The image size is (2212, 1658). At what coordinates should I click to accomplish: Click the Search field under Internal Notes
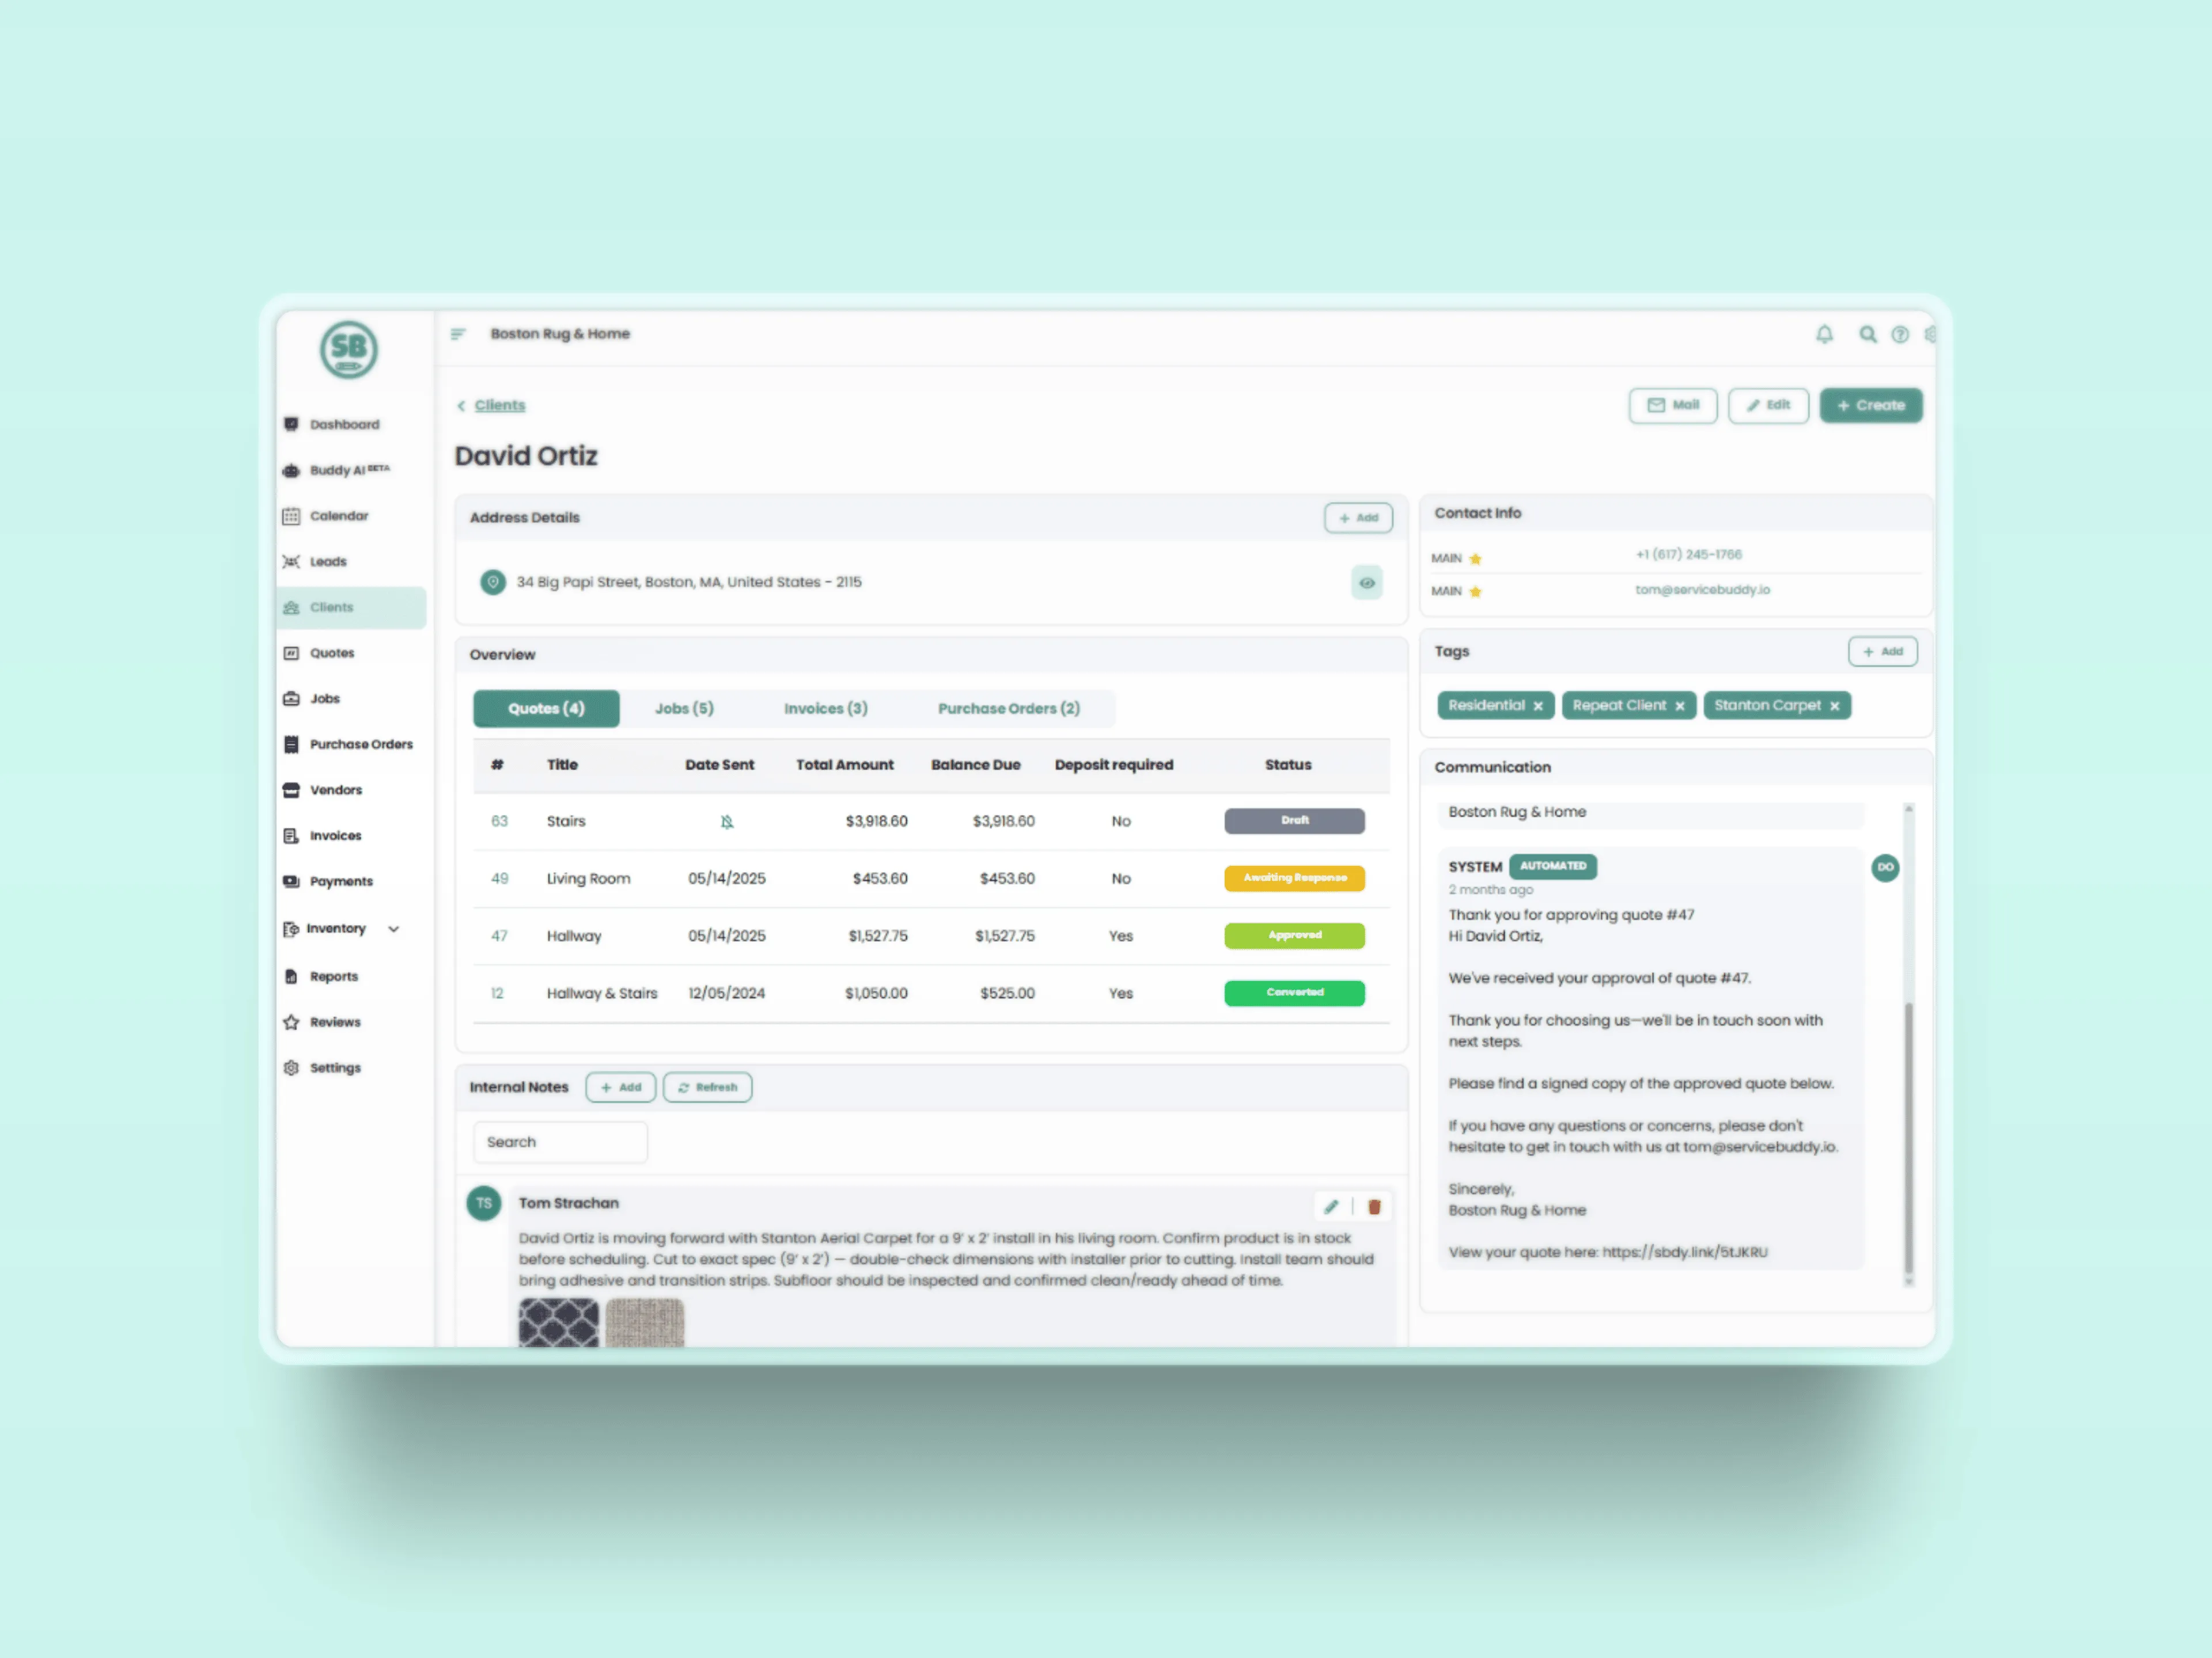(560, 1141)
